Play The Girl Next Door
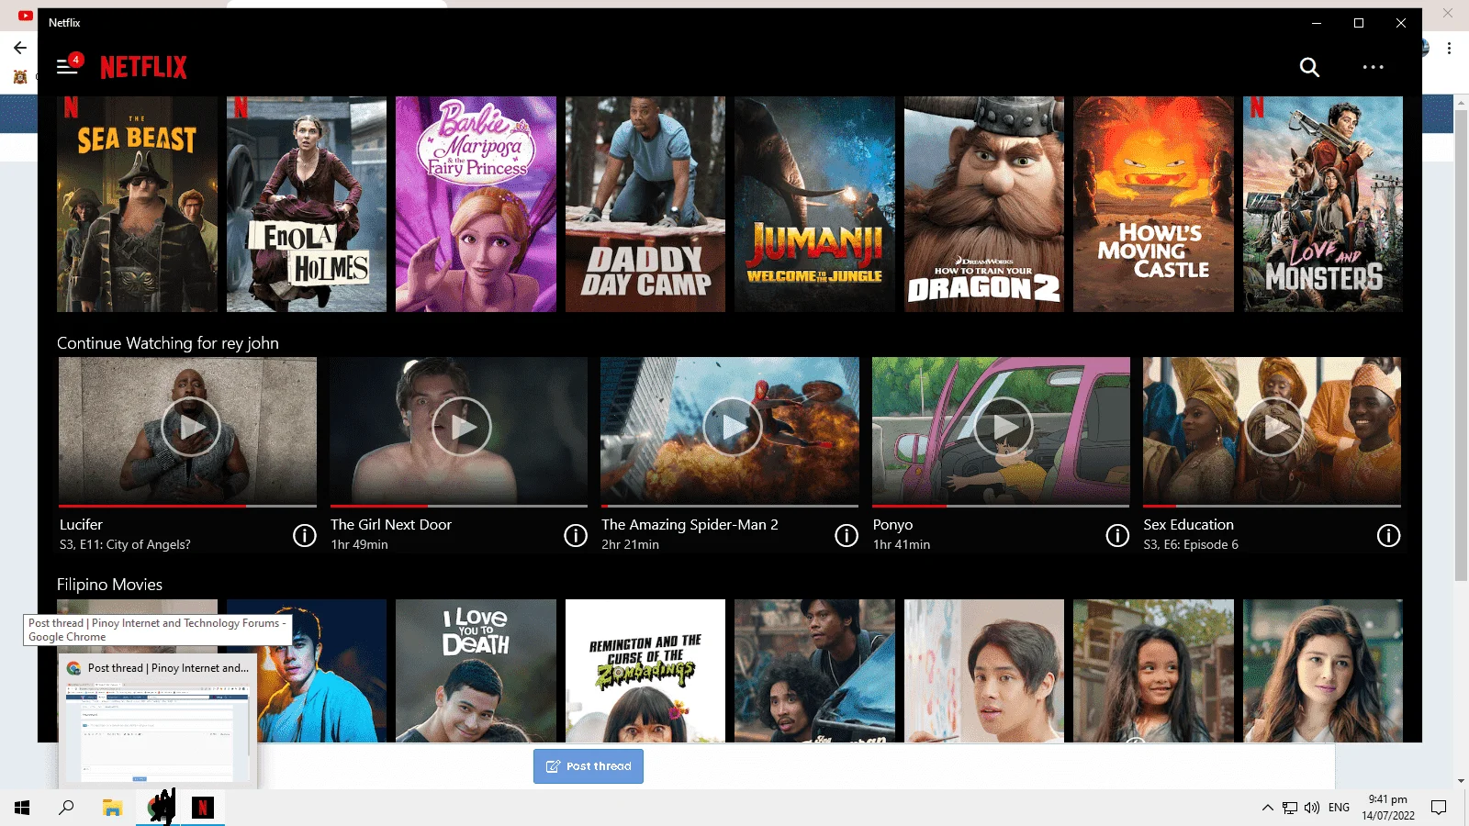 pyautogui.click(x=462, y=427)
